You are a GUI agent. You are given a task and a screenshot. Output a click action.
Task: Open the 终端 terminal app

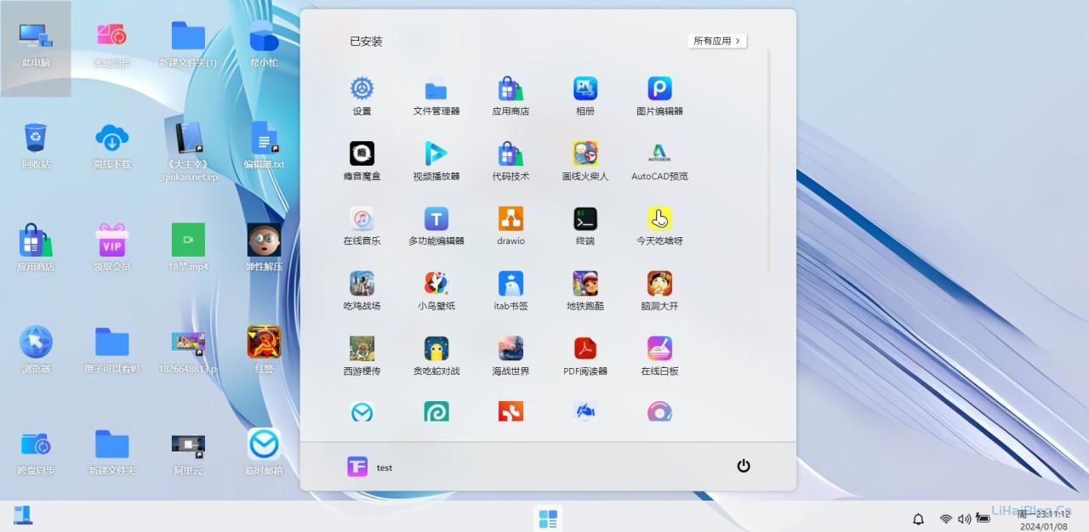(x=585, y=226)
